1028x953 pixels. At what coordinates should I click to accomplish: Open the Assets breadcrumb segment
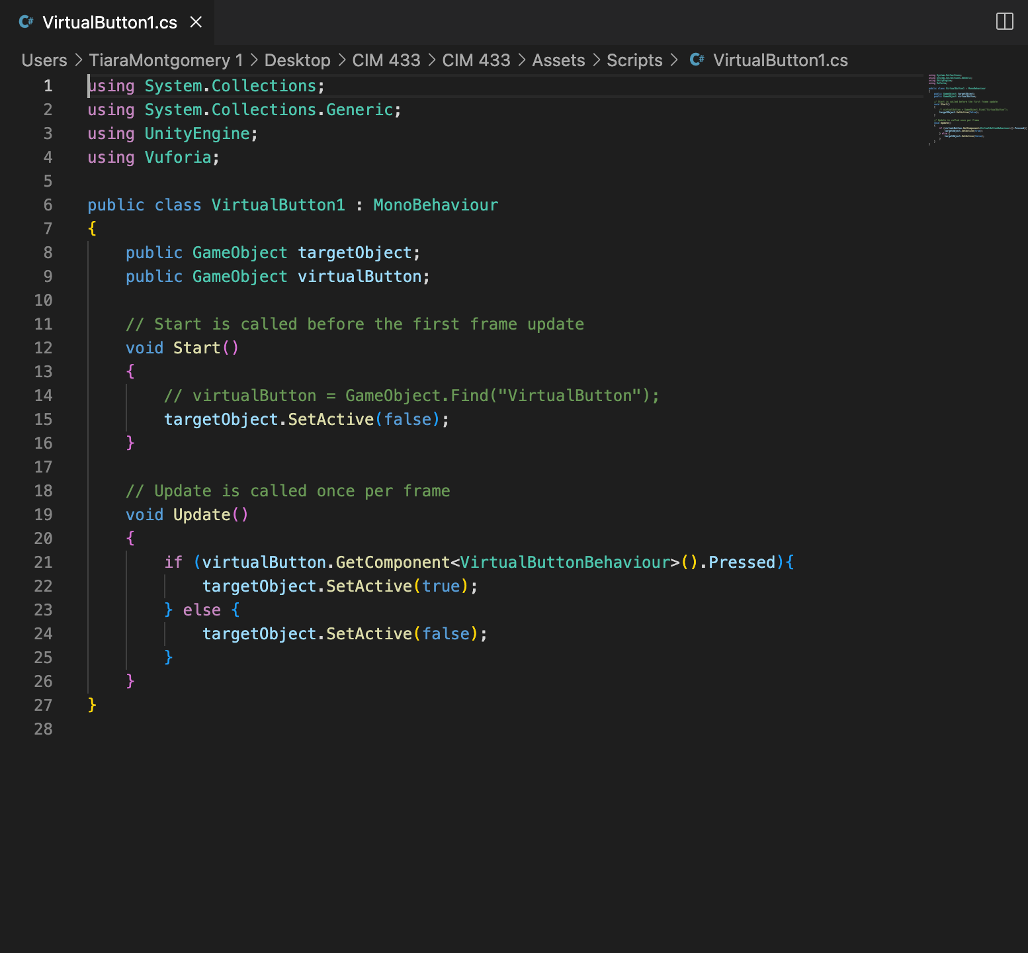[558, 60]
